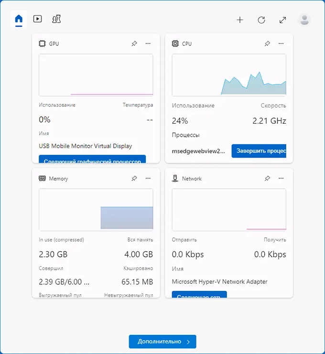Click the GPU chip icon
This screenshot has height=354, width=325.
tap(42, 43)
